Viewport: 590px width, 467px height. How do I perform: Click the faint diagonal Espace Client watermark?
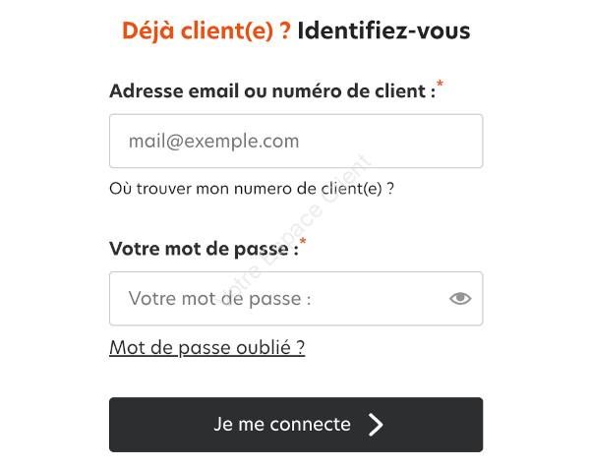[x=297, y=224]
